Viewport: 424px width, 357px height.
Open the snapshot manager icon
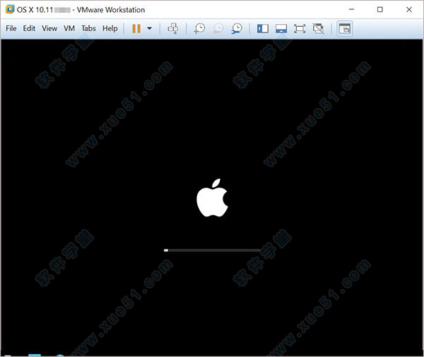[x=236, y=28]
